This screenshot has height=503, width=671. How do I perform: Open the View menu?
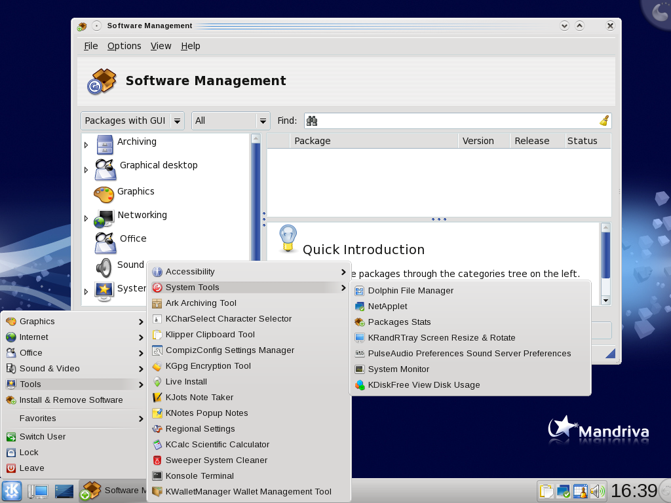point(161,46)
